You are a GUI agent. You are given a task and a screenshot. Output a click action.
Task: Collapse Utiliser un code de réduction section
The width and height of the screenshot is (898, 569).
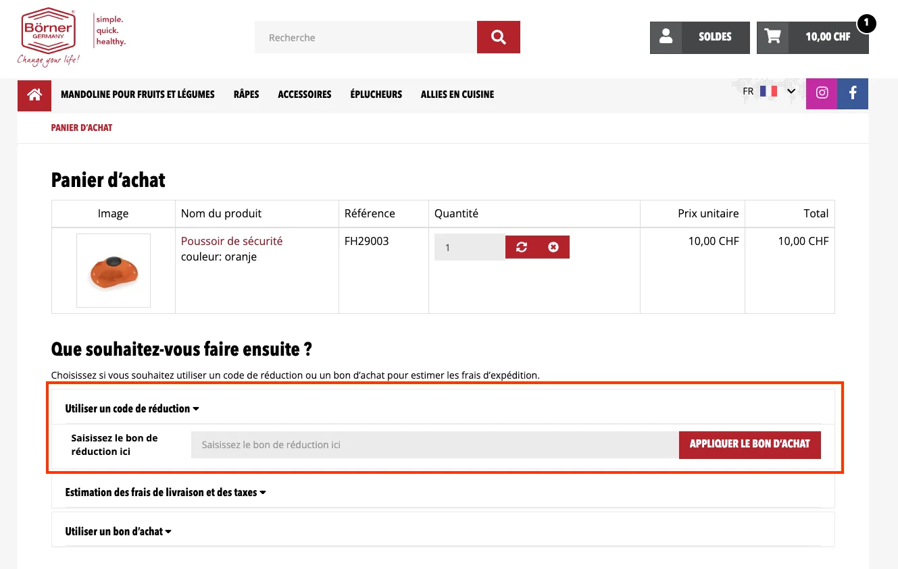pos(132,408)
